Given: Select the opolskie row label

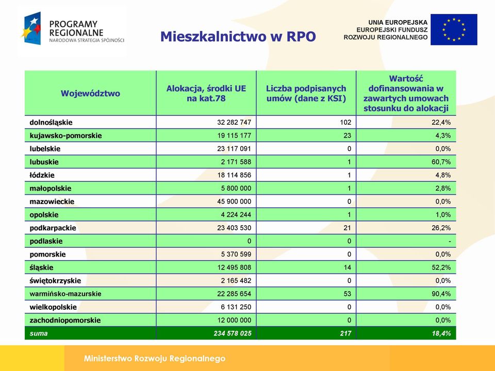Looking at the screenshot, I should [x=44, y=215].
